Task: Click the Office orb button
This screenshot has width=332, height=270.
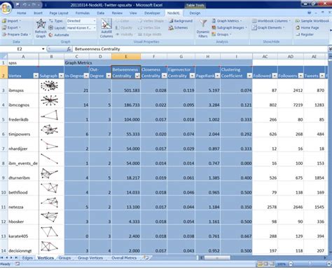Action: click(x=6, y=8)
